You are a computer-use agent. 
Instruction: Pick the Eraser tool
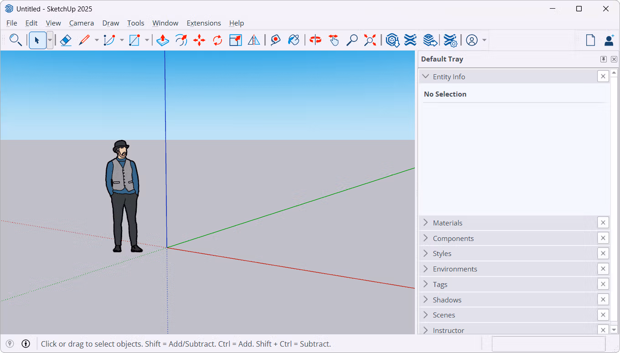(x=66, y=40)
